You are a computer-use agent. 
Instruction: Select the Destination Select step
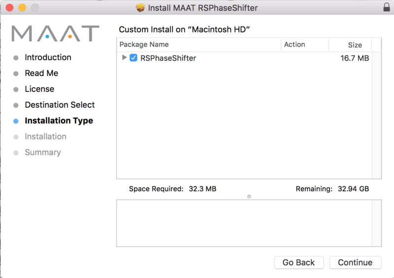tap(60, 105)
